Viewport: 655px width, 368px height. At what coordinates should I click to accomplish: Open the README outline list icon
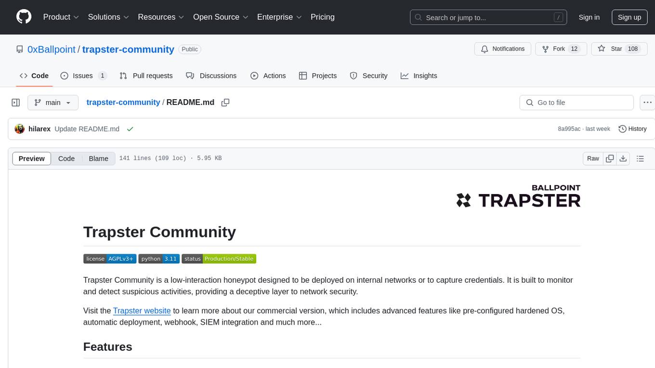point(640,158)
